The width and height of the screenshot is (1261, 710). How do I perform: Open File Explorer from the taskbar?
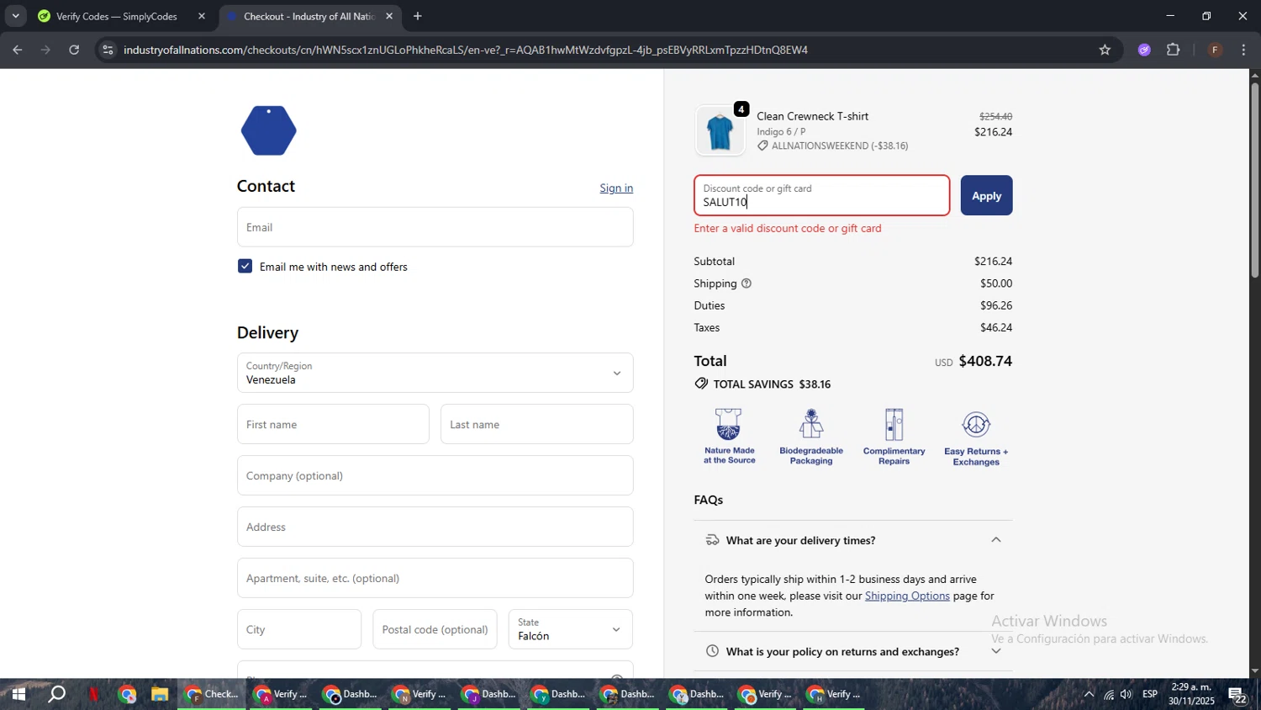[160, 695]
